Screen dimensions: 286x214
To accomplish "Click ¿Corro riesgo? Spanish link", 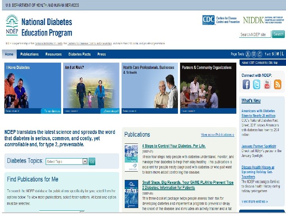I will coord(111,111).
